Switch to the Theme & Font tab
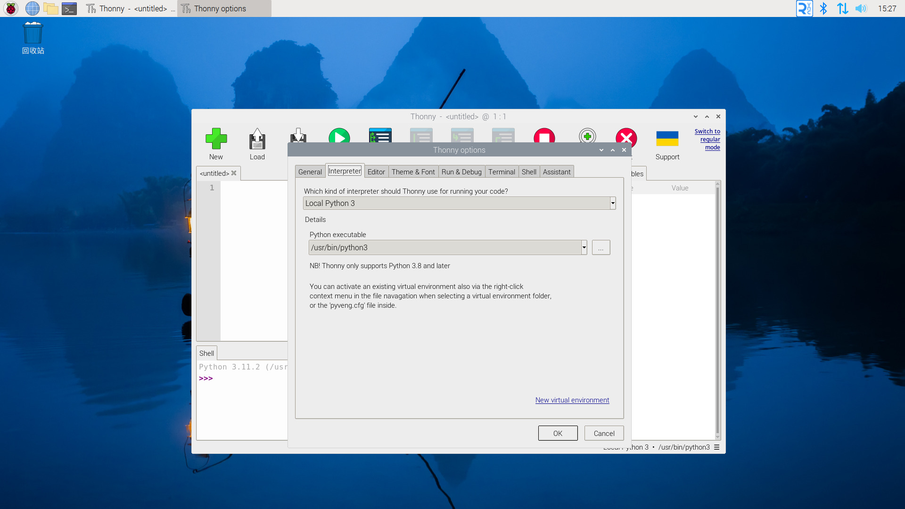Screen dimensions: 905x509 (x=413, y=172)
